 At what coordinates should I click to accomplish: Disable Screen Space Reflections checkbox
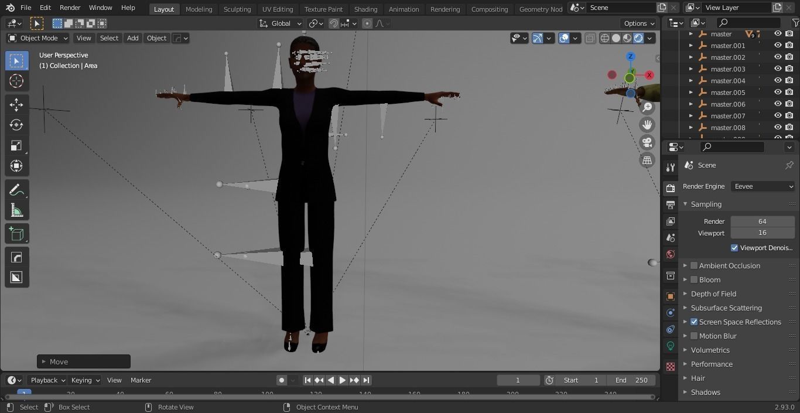tap(694, 322)
